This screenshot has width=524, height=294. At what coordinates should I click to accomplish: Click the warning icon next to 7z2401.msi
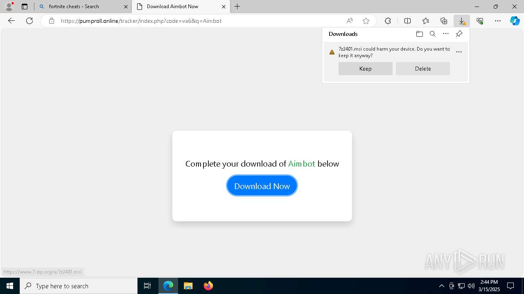pyautogui.click(x=332, y=52)
